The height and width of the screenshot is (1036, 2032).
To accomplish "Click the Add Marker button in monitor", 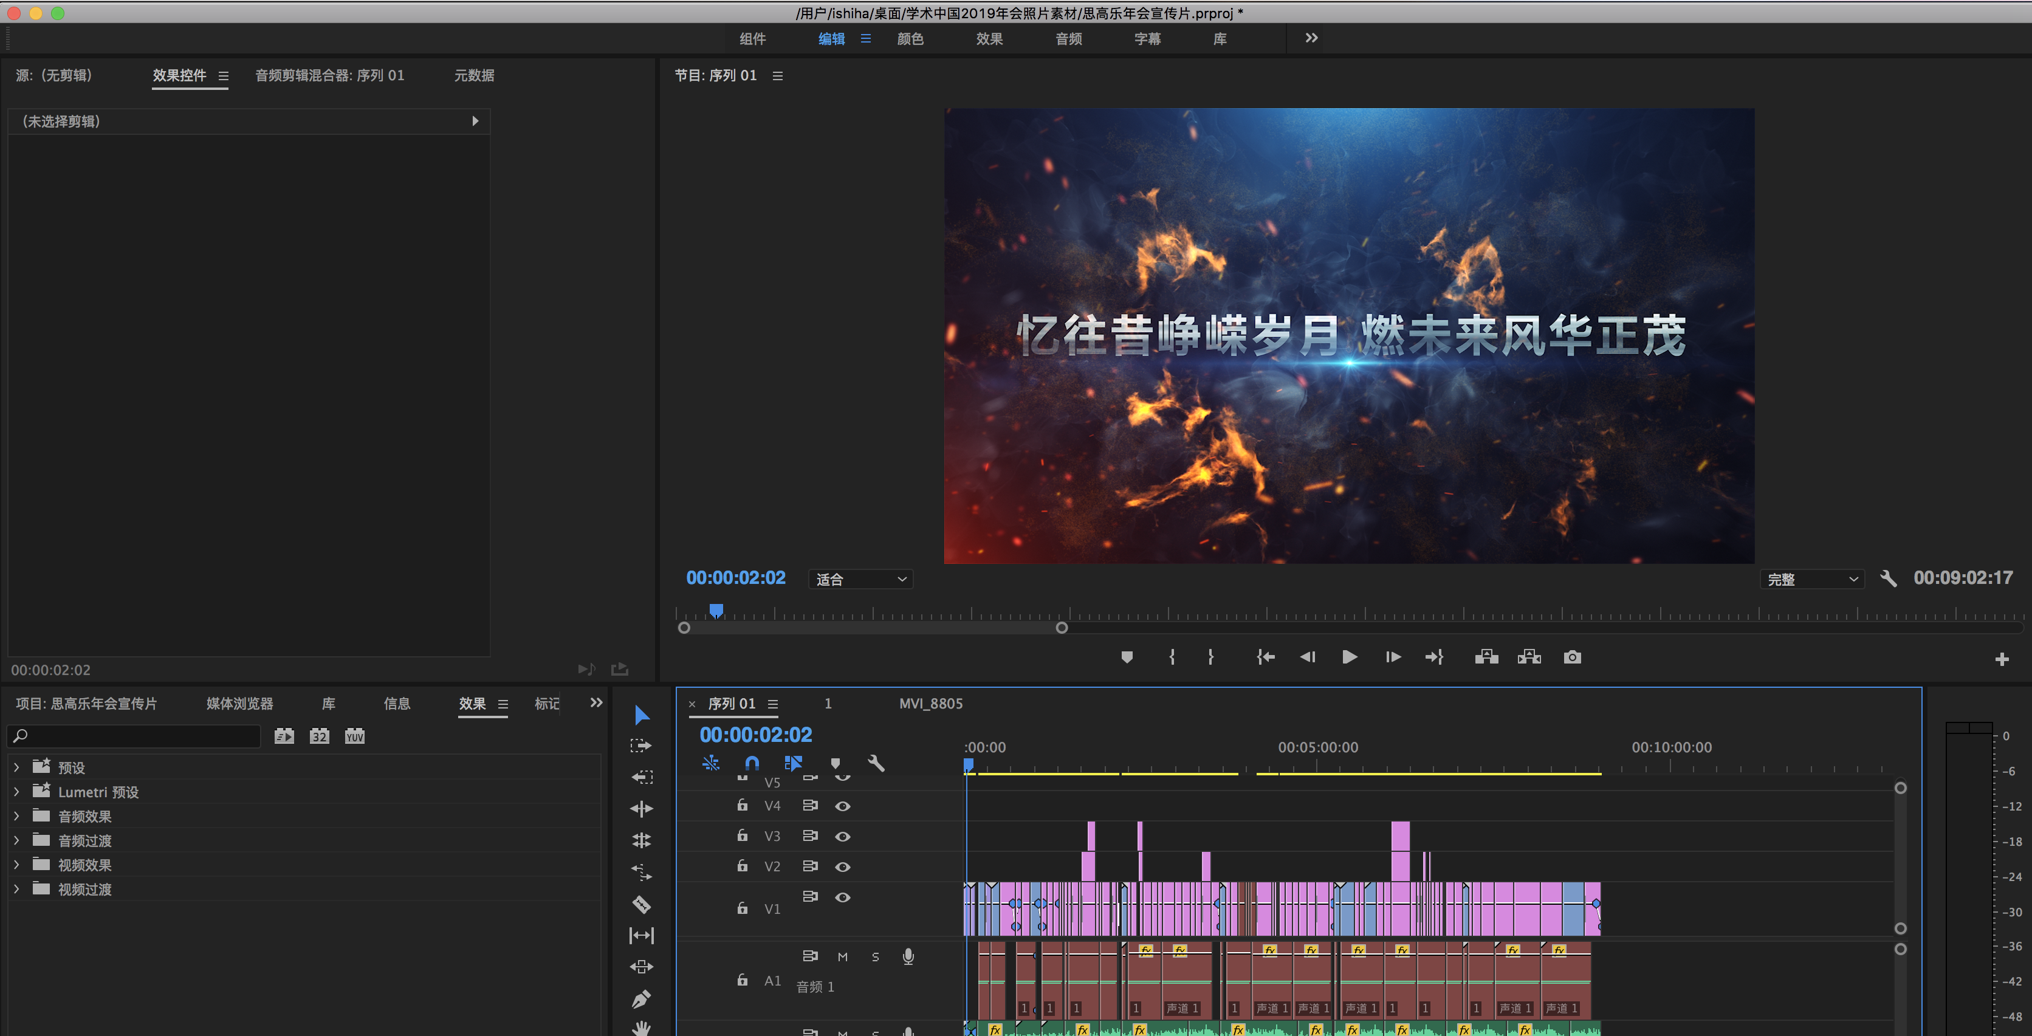I will pyautogui.click(x=1127, y=657).
